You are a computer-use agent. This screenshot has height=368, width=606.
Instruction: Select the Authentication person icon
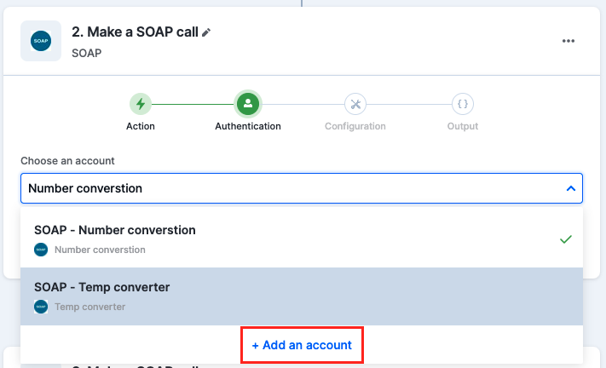[248, 104]
